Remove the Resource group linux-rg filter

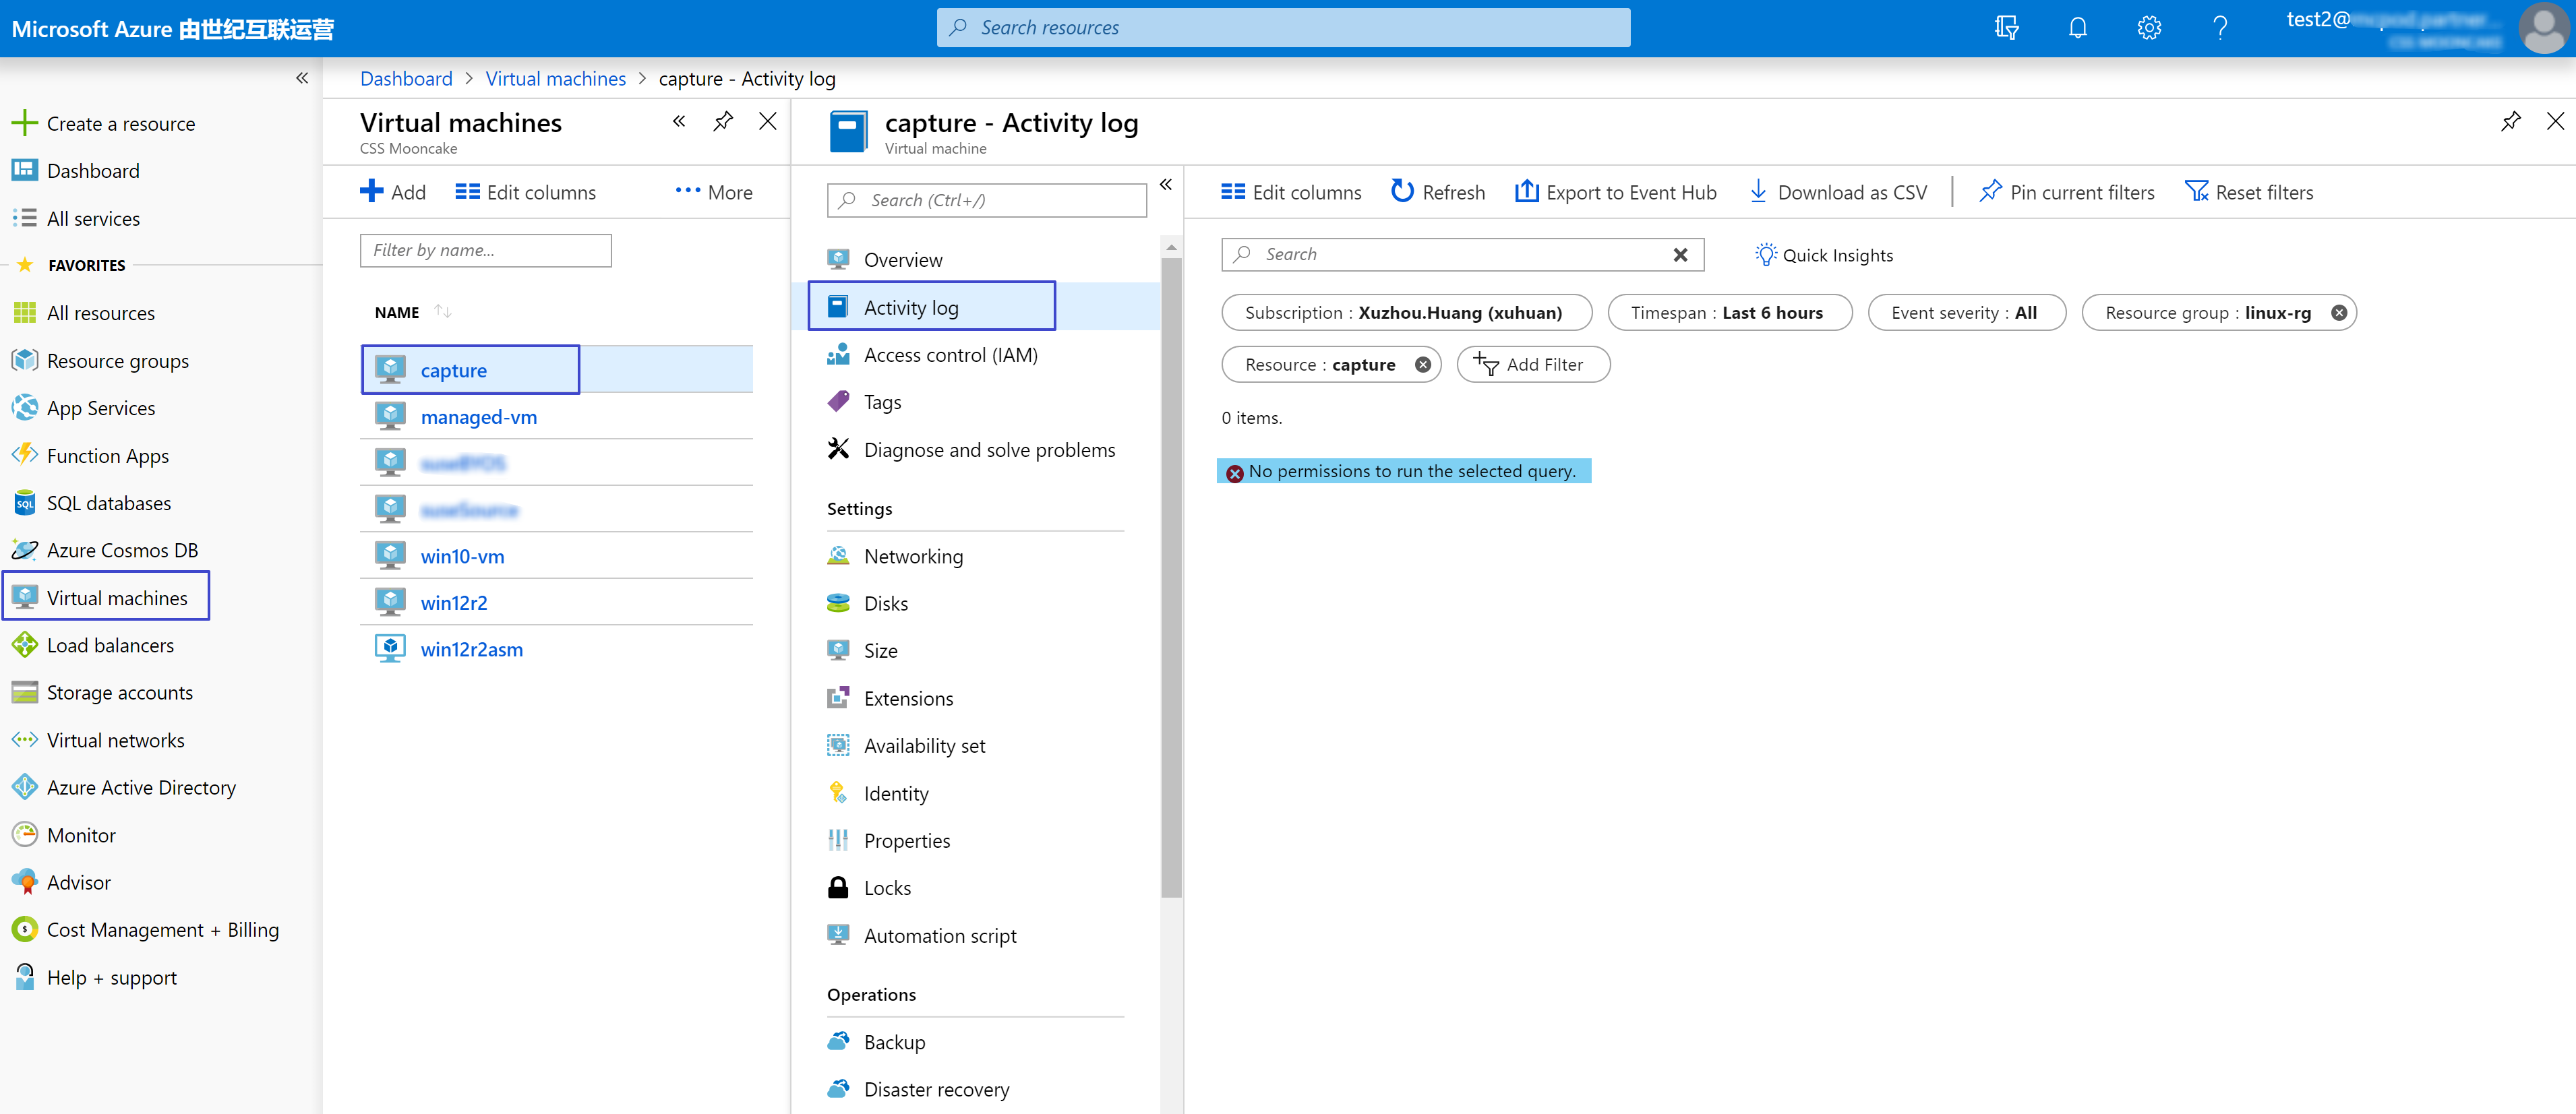[2338, 313]
